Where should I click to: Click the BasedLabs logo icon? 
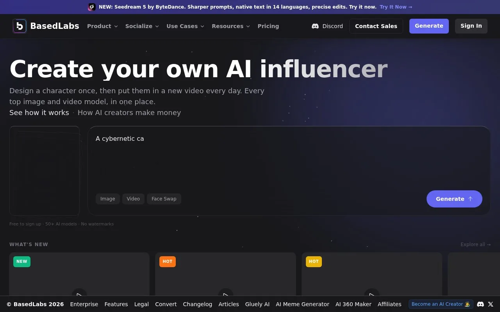[x=20, y=26]
